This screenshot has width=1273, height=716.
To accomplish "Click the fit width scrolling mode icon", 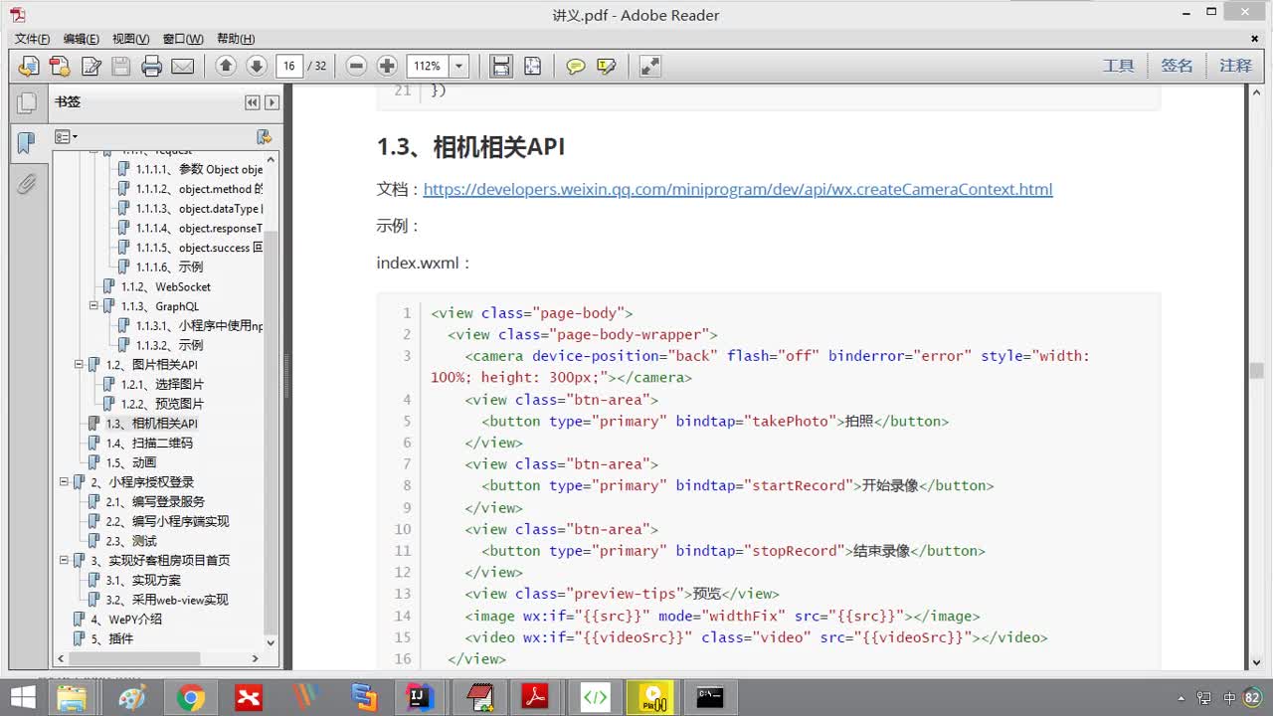I will [501, 66].
